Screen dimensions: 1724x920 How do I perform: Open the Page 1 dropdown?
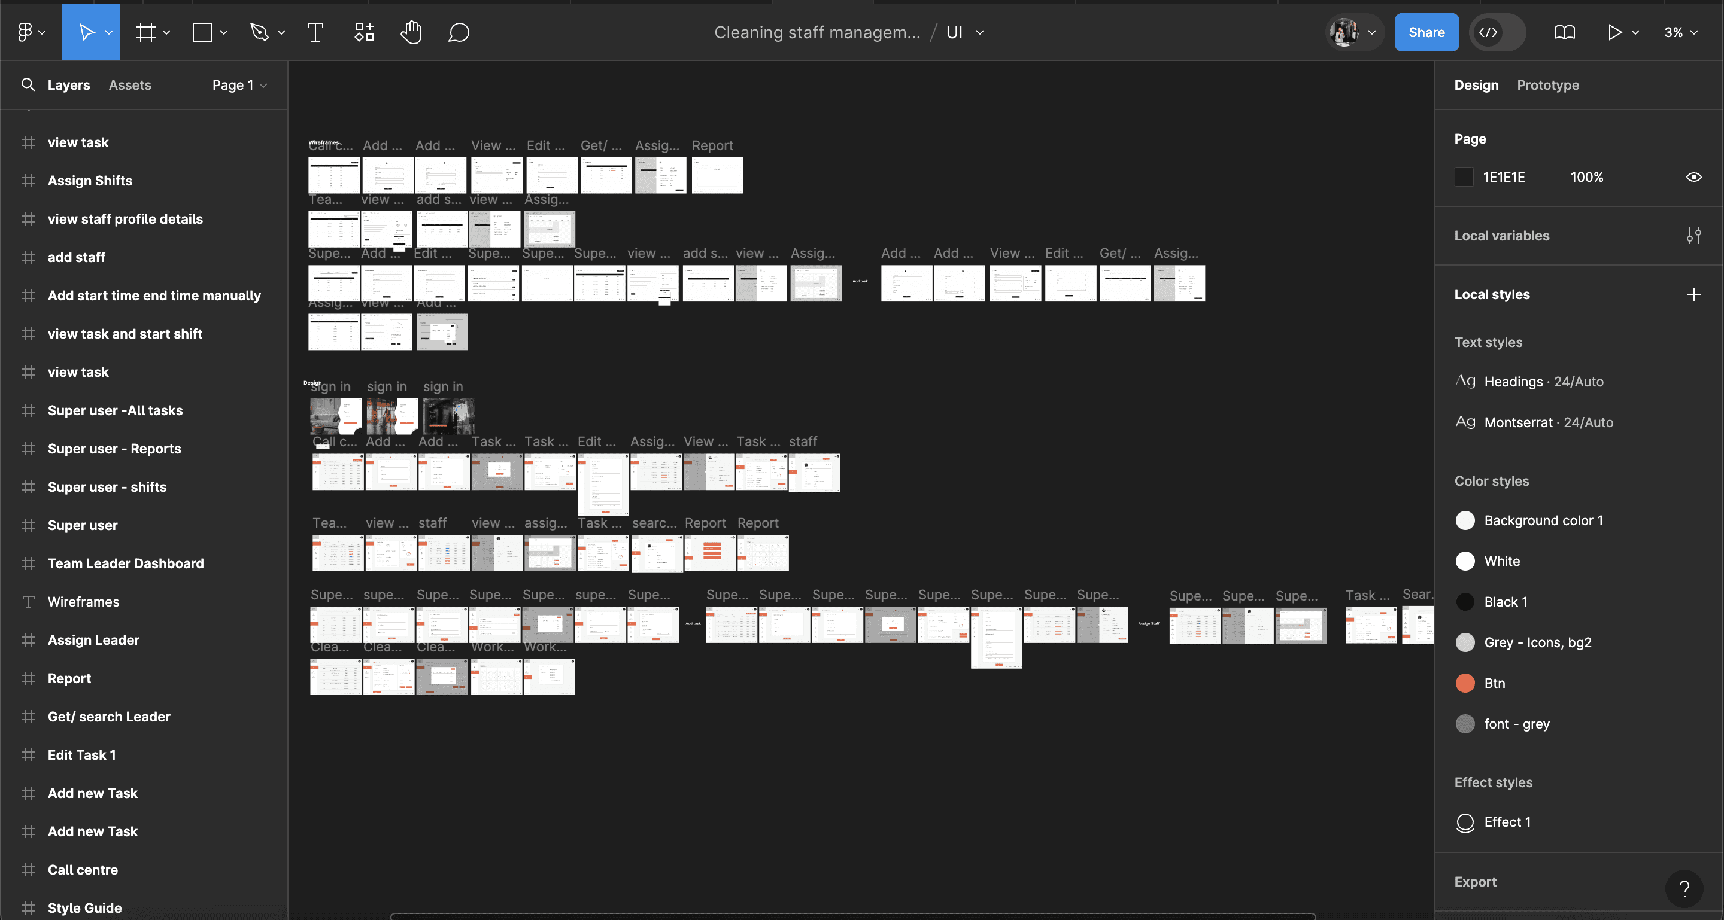pyautogui.click(x=239, y=85)
